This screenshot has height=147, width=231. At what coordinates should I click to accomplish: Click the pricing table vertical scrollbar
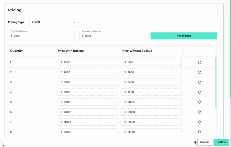216,83
